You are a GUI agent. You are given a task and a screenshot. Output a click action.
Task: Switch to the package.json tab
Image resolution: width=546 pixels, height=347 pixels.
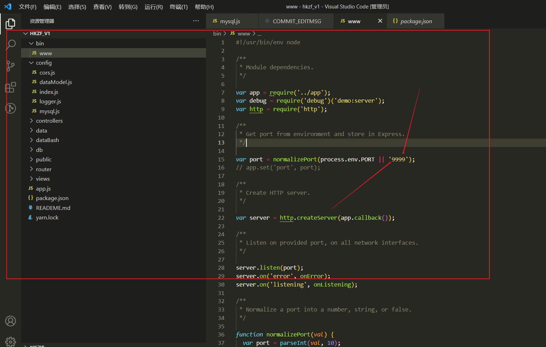415,21
